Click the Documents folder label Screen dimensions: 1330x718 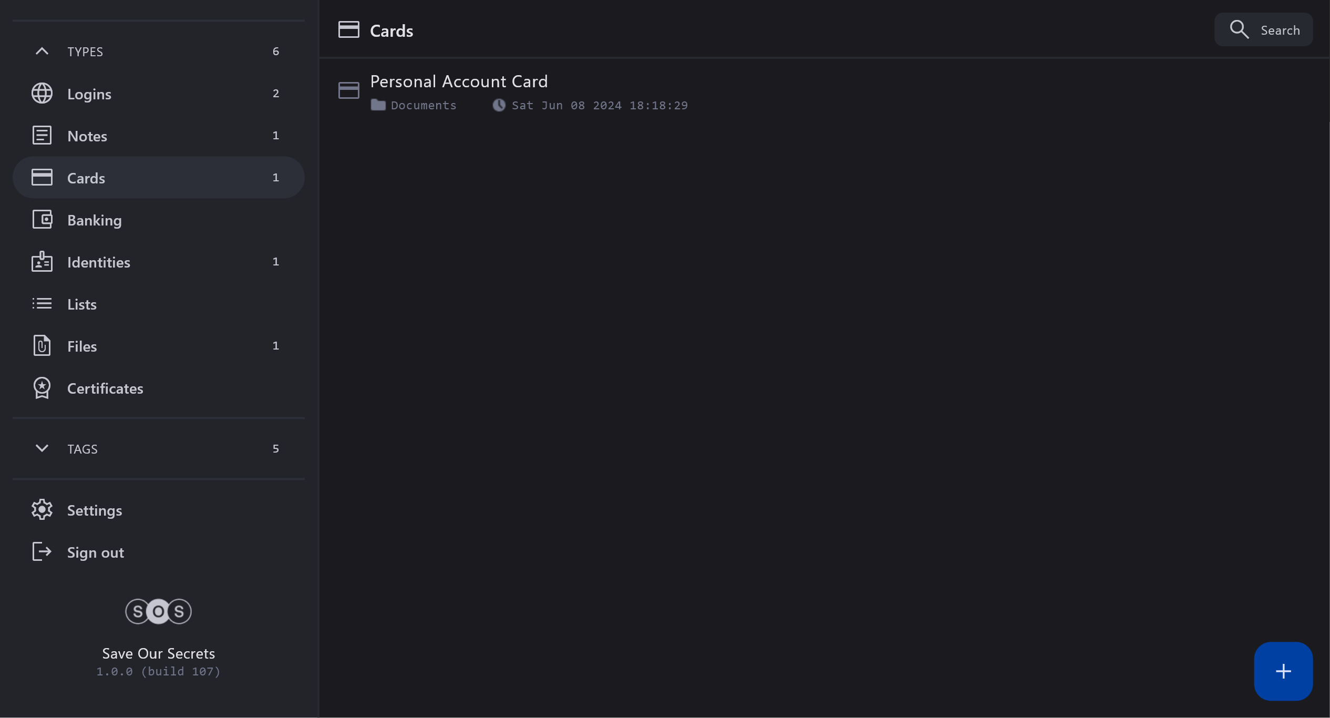[423, 106]
